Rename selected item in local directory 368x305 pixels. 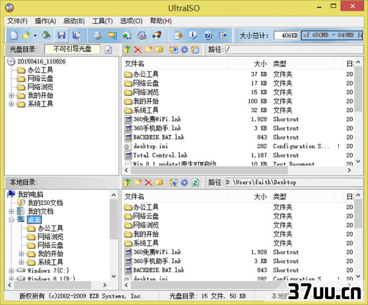[159, 182]
